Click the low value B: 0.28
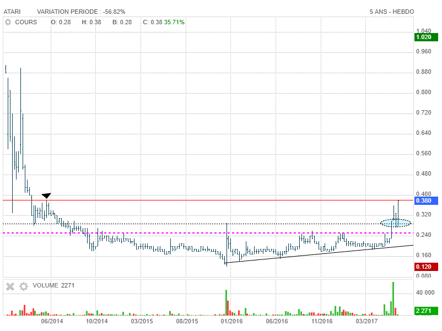442x331 pixels. pyautogui.click(x=122, y=22)
